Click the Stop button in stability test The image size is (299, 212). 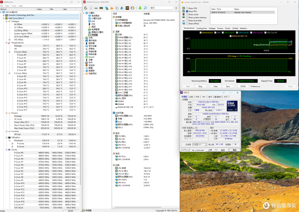(200, 86)
